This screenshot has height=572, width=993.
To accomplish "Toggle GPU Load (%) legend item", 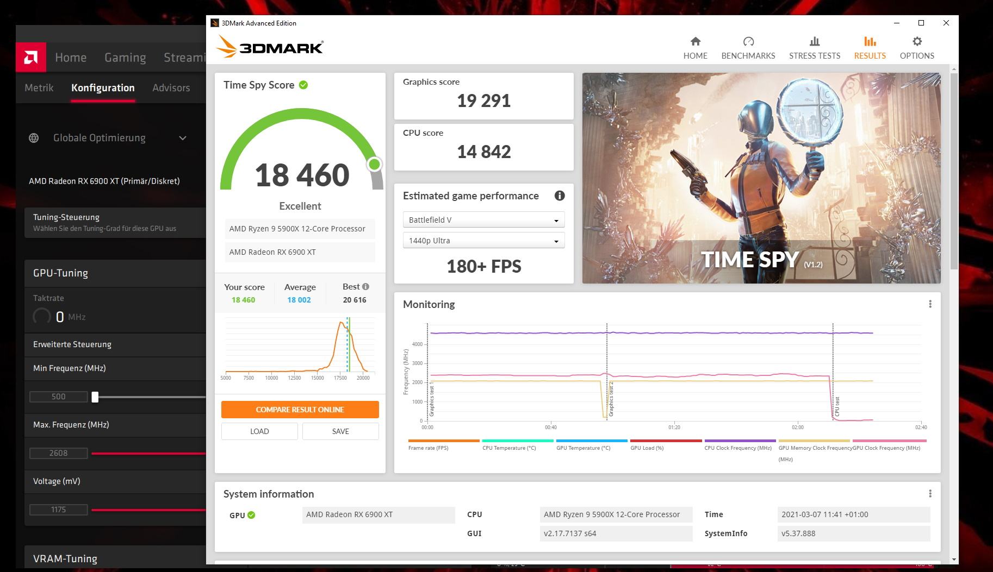I will tap(666, 445).
